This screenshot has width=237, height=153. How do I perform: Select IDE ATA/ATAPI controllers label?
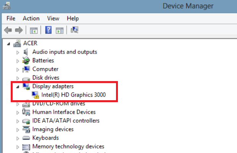pos(66,120)
